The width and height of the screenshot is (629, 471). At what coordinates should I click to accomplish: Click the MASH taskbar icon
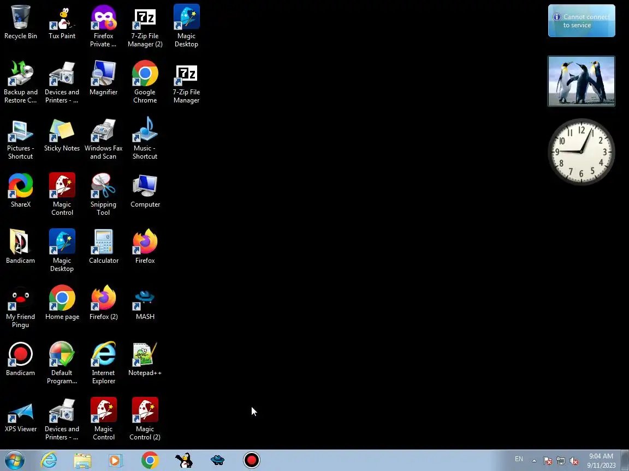click(218, 460)
